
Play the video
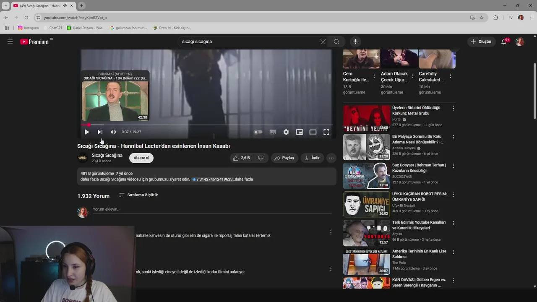(x=87, y=132)
